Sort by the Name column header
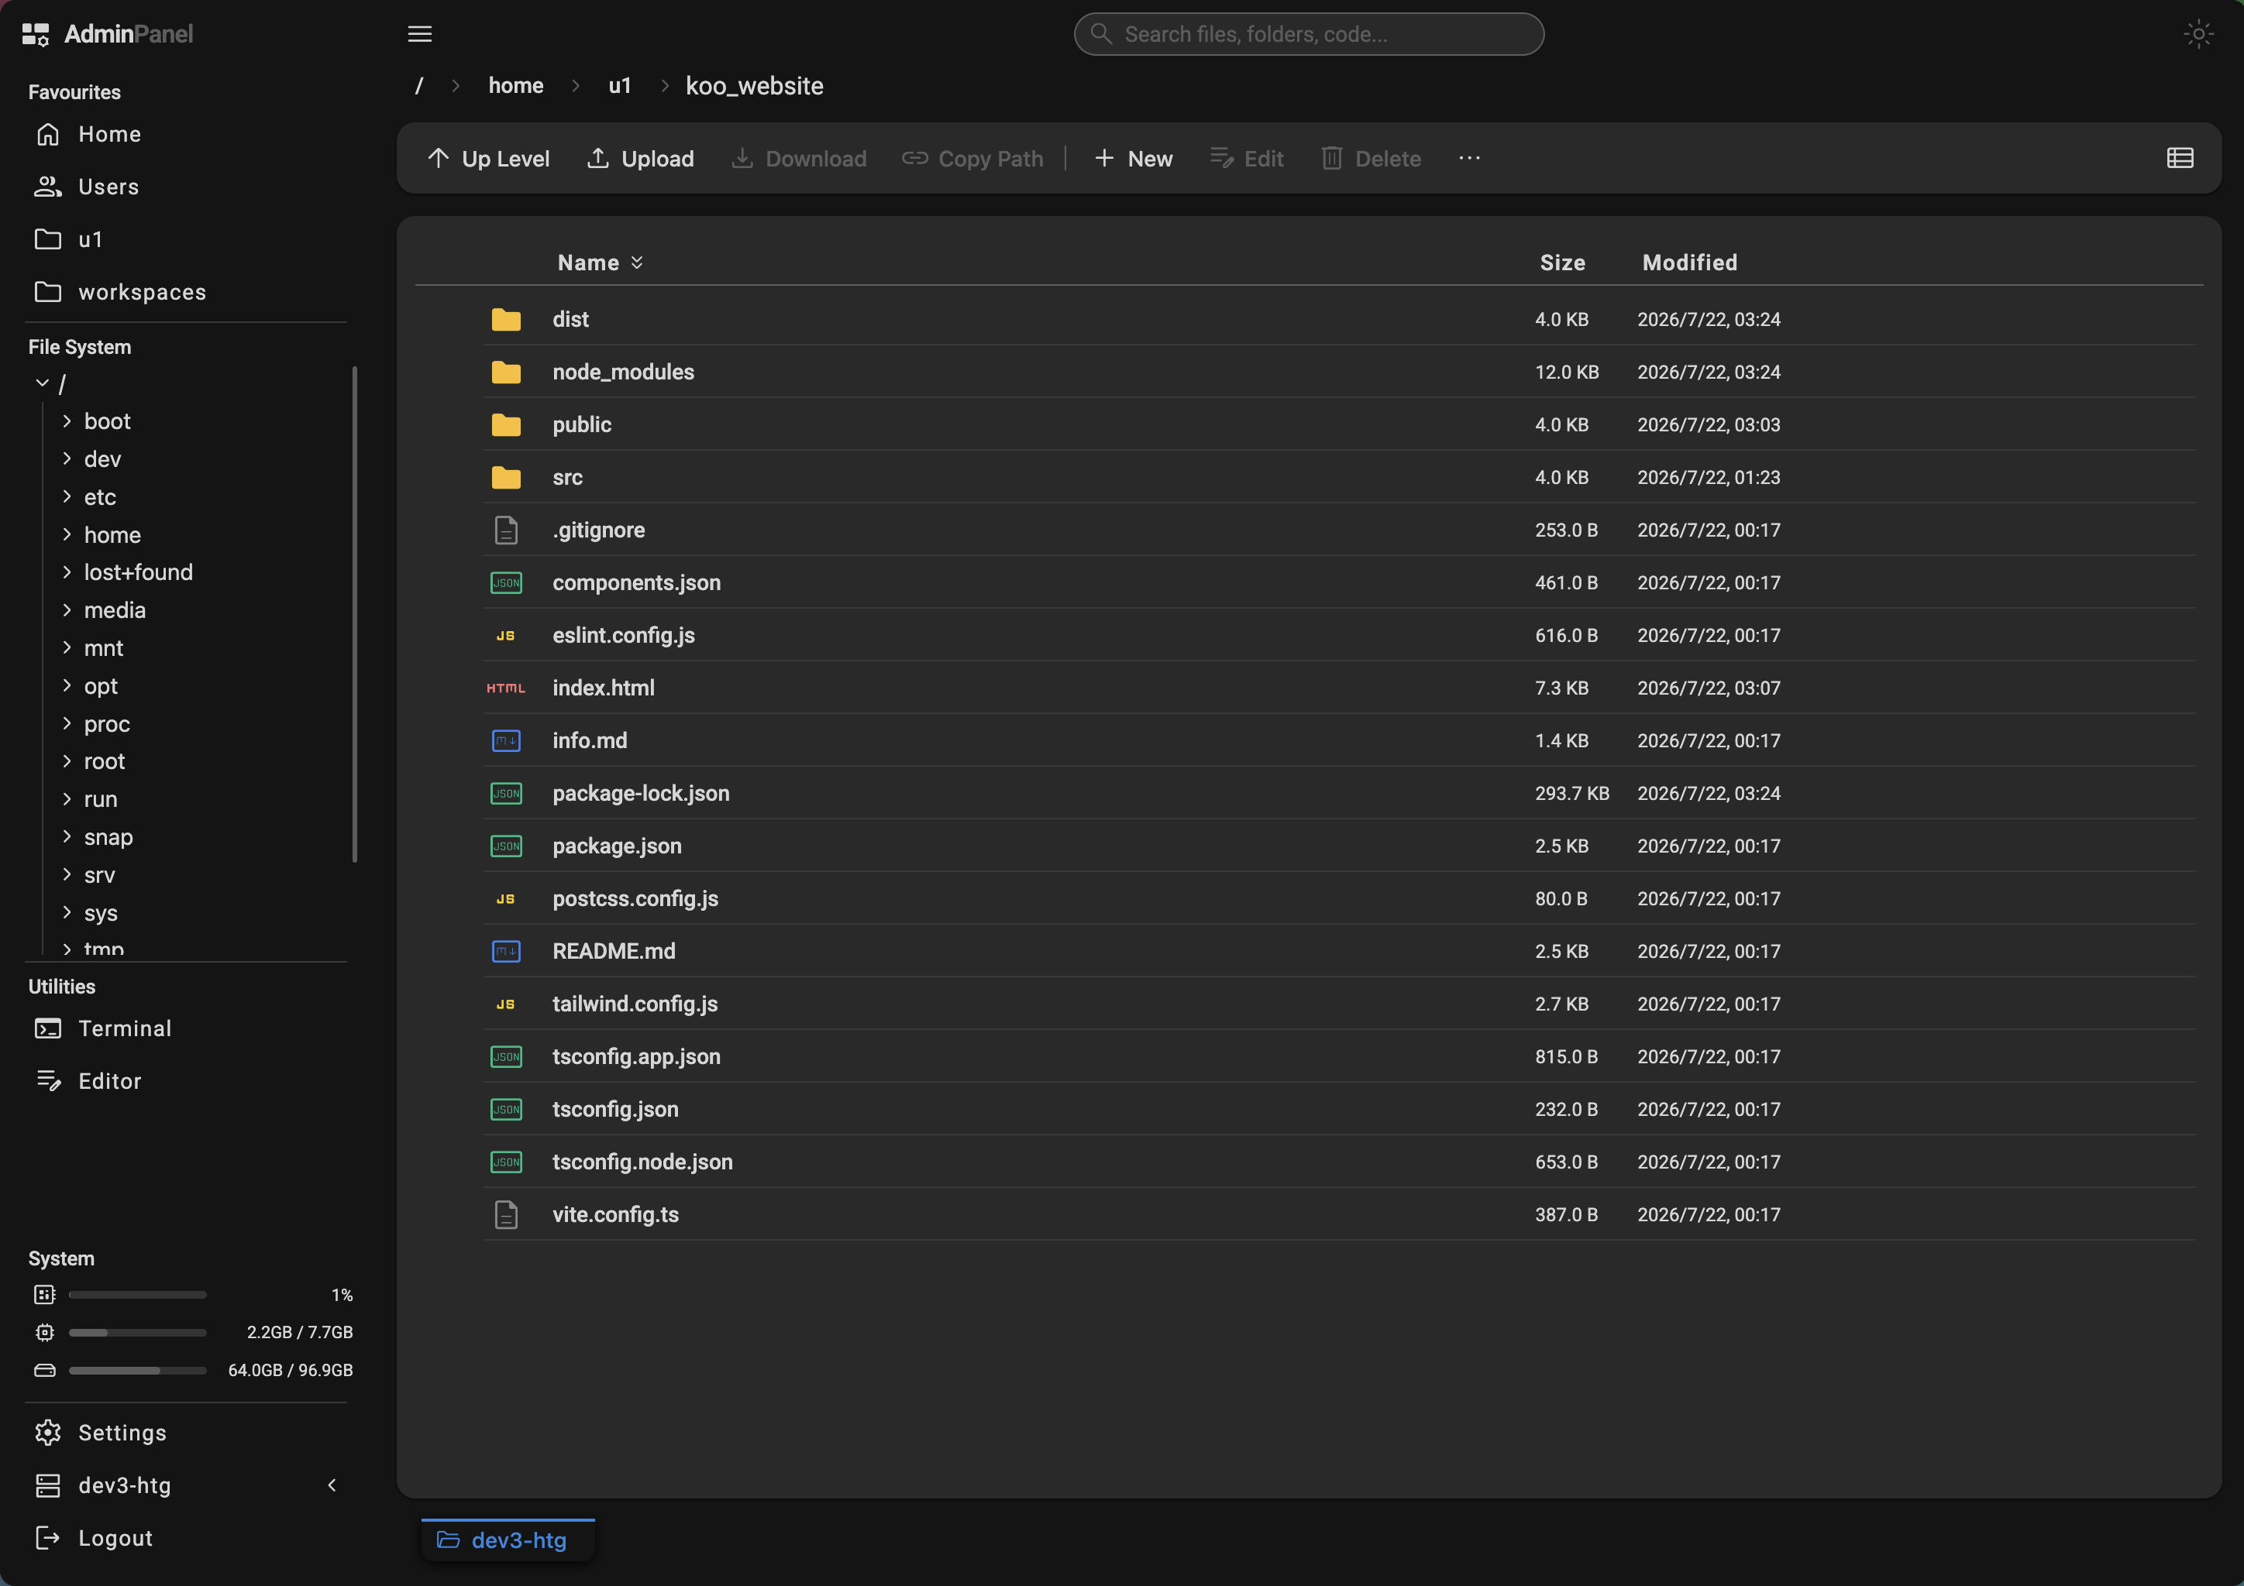 point(600,263)
